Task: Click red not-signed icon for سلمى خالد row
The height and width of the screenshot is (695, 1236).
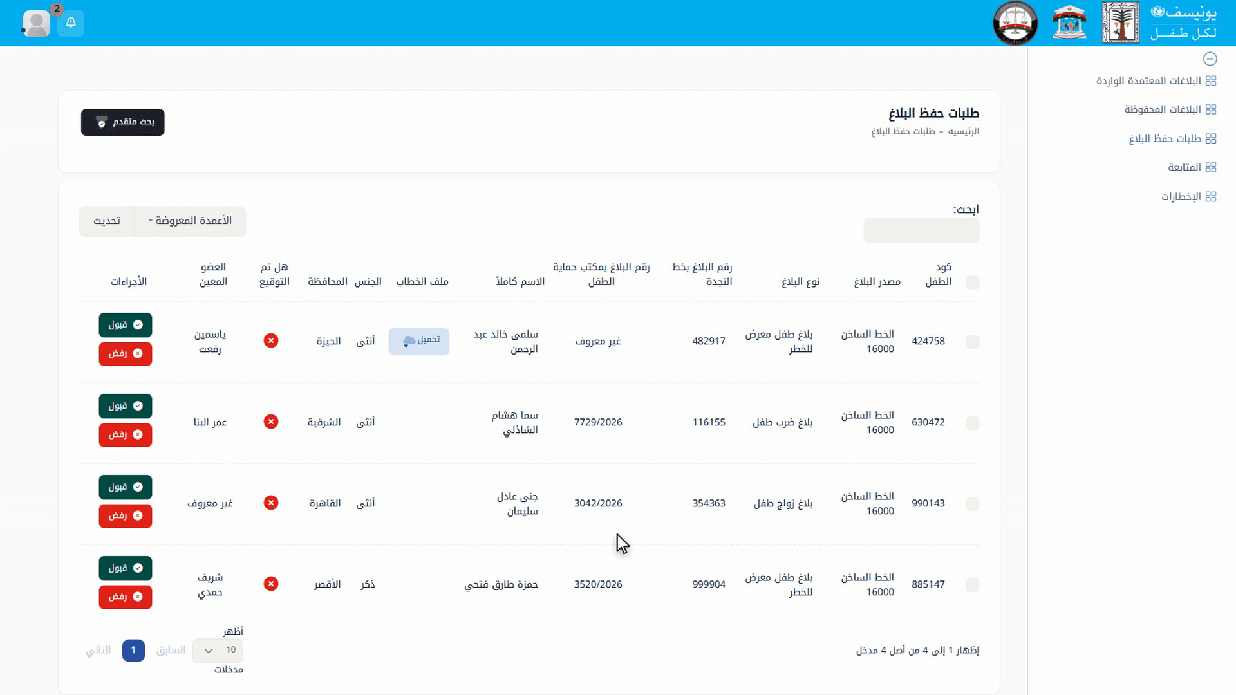Action: coord(271,340)
